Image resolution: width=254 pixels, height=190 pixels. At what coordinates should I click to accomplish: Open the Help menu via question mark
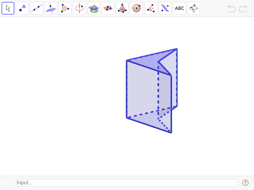tap(245, 183)
